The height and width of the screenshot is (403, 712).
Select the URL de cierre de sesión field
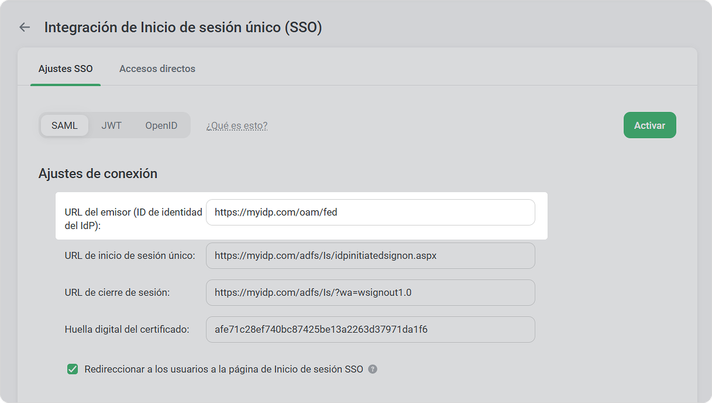[370, 292]
